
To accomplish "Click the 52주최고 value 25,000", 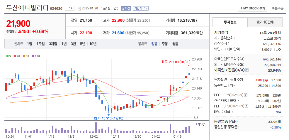I will 263,86.
